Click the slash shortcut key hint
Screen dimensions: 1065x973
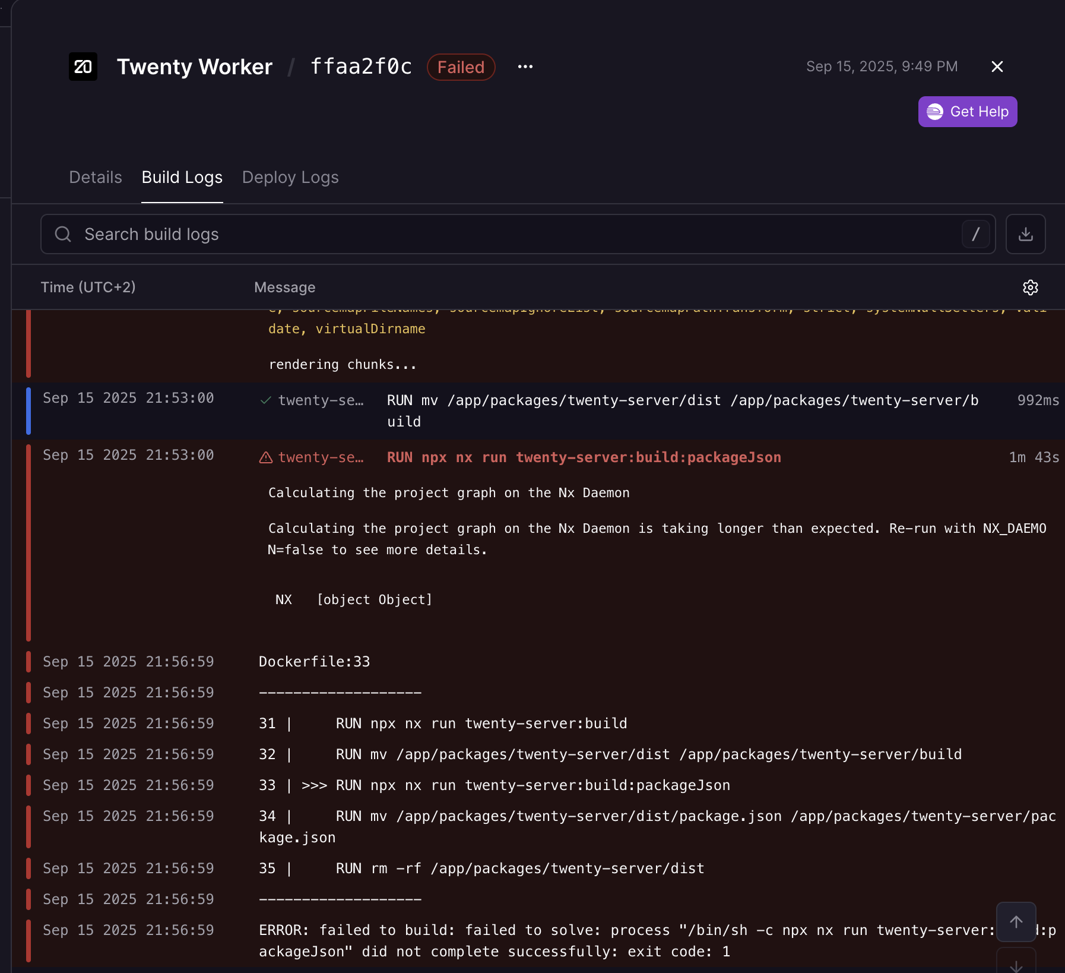coord(975,234)
